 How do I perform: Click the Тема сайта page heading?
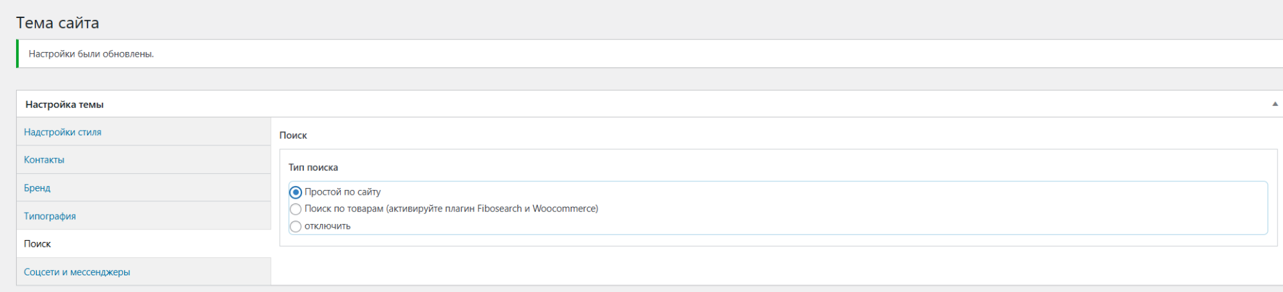coord(57,23)
